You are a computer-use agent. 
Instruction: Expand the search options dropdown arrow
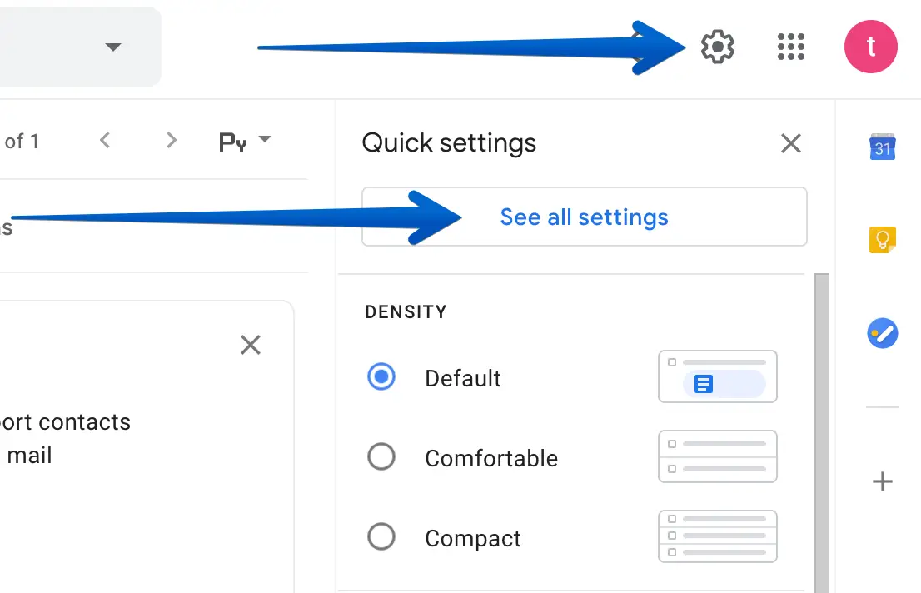(x=113, y=47)
